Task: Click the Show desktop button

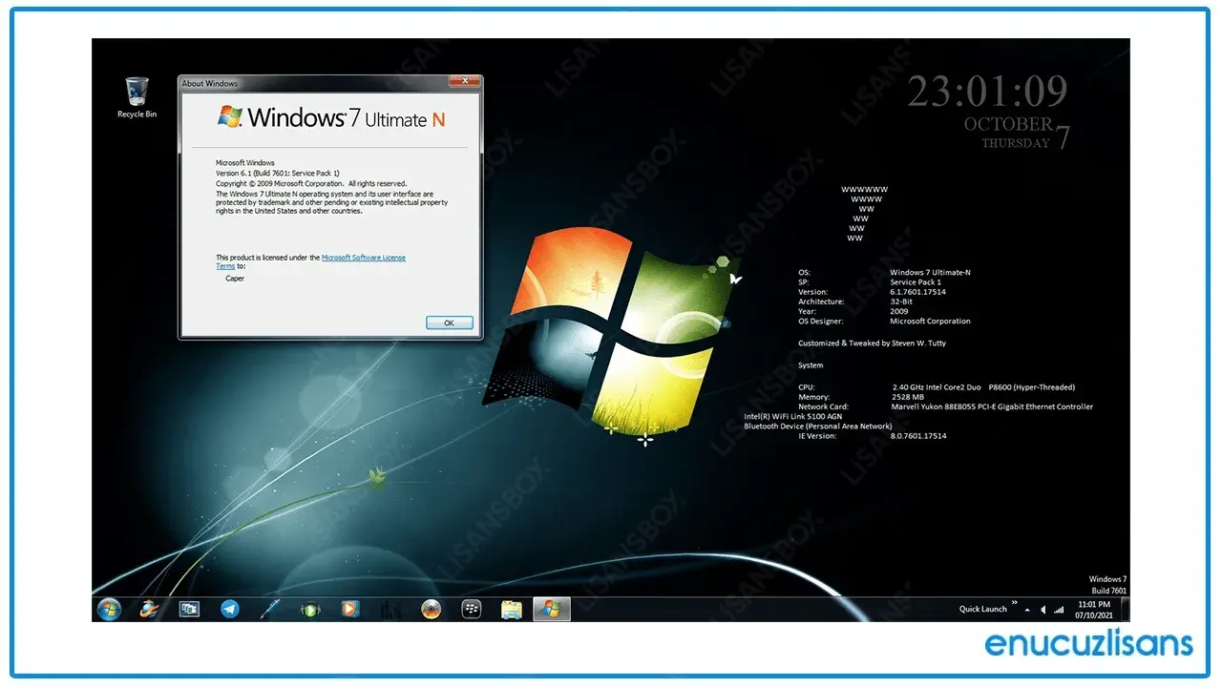Action: (1125, 610)
